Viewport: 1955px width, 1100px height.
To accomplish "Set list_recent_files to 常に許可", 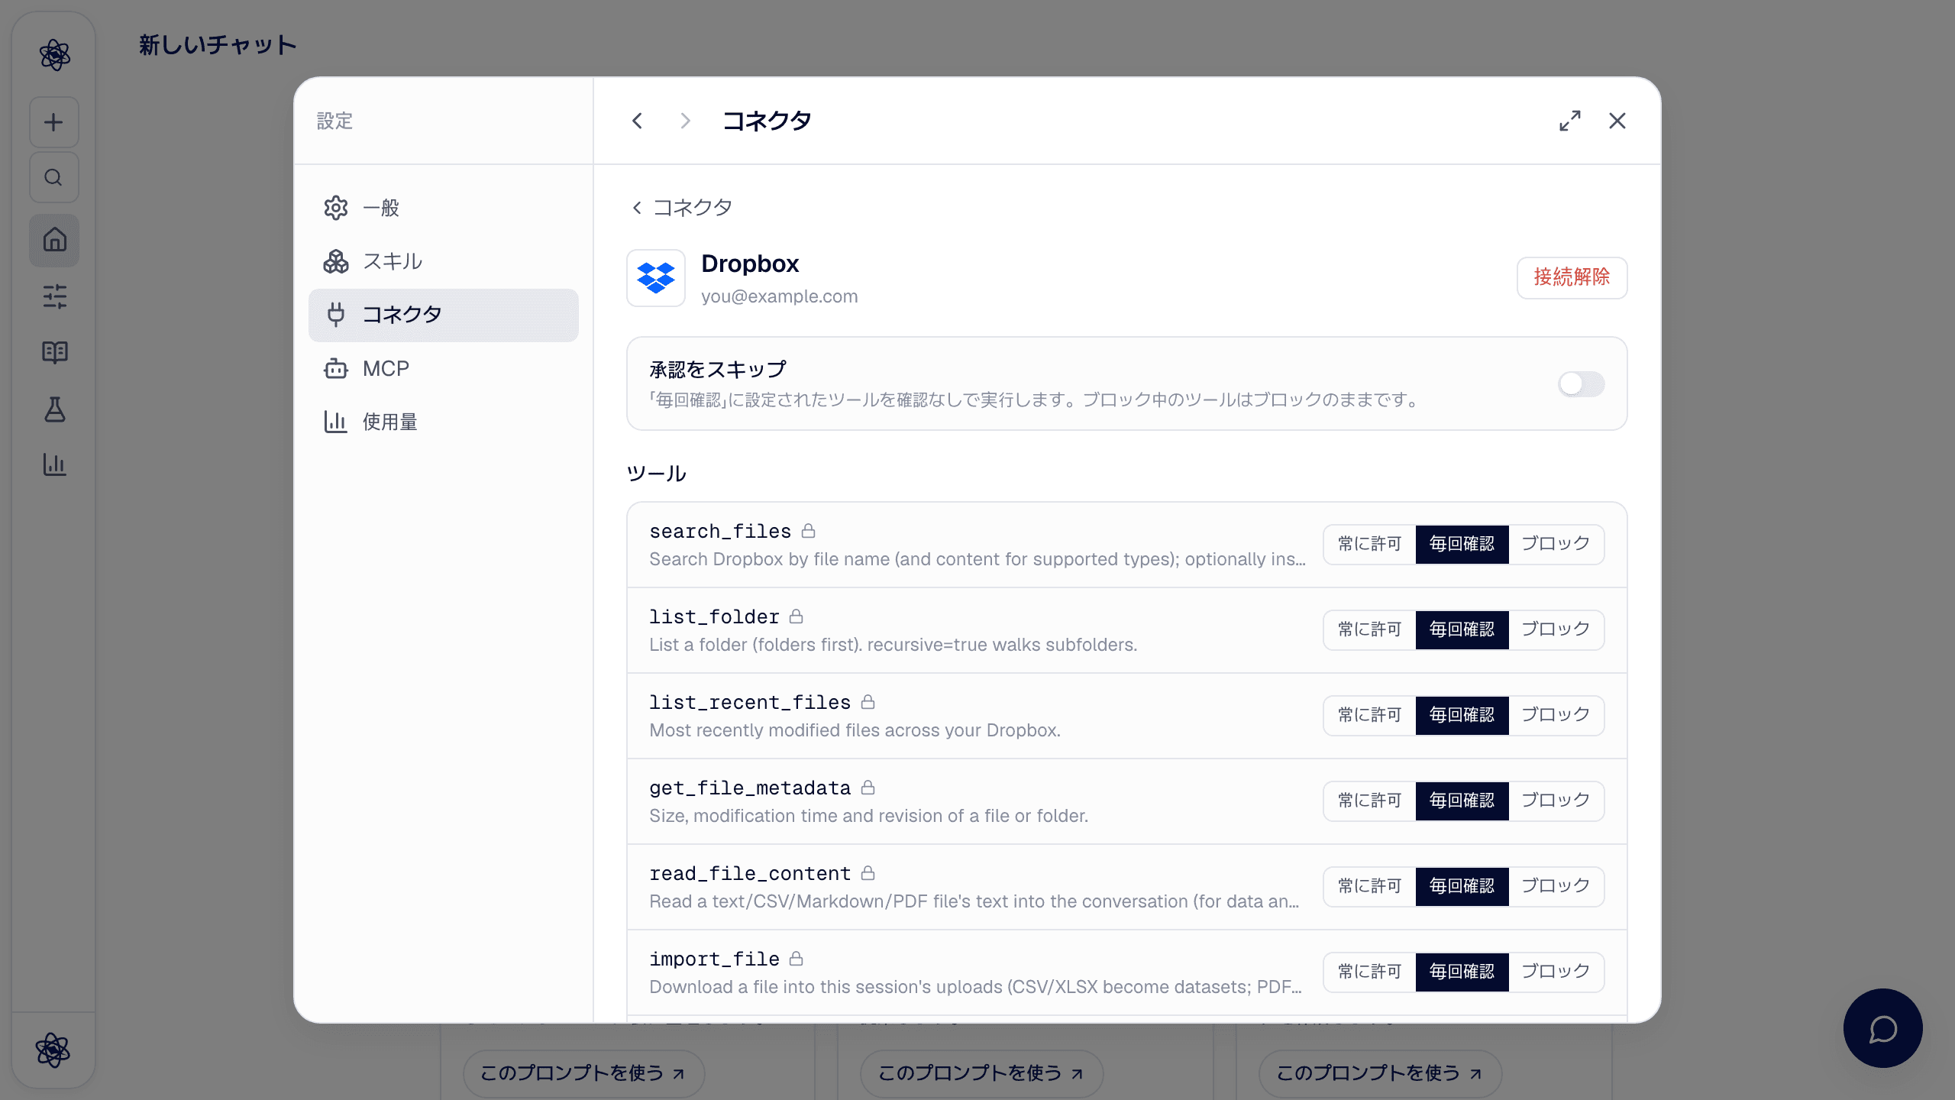I will (x=1370, y=715).
